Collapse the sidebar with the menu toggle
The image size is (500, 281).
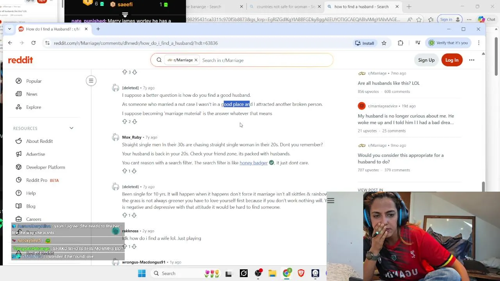[91, 81]
